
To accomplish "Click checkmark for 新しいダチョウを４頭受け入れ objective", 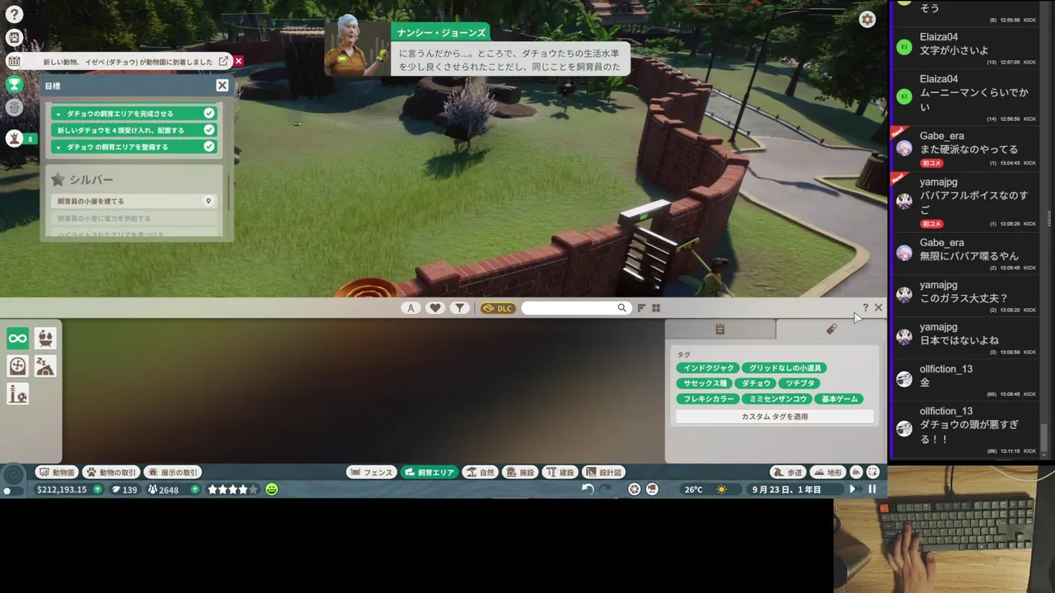I will coord(209,130).
